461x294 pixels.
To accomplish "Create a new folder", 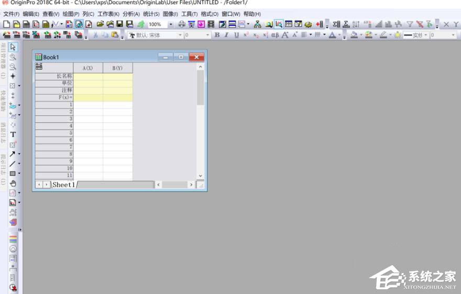I will (x=16, y=25).
